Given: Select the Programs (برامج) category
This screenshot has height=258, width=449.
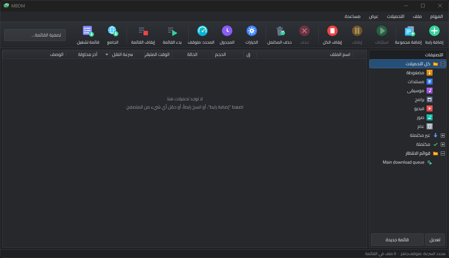Looking at the screenshot, I should point(408,100).
